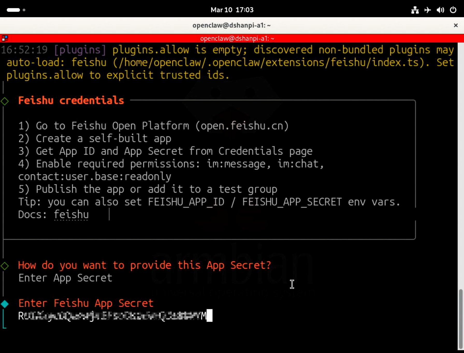This screenshot has height=353, width=464.
Task: Click into the Feishu App Secret input
Action: [x=114, y=316]
